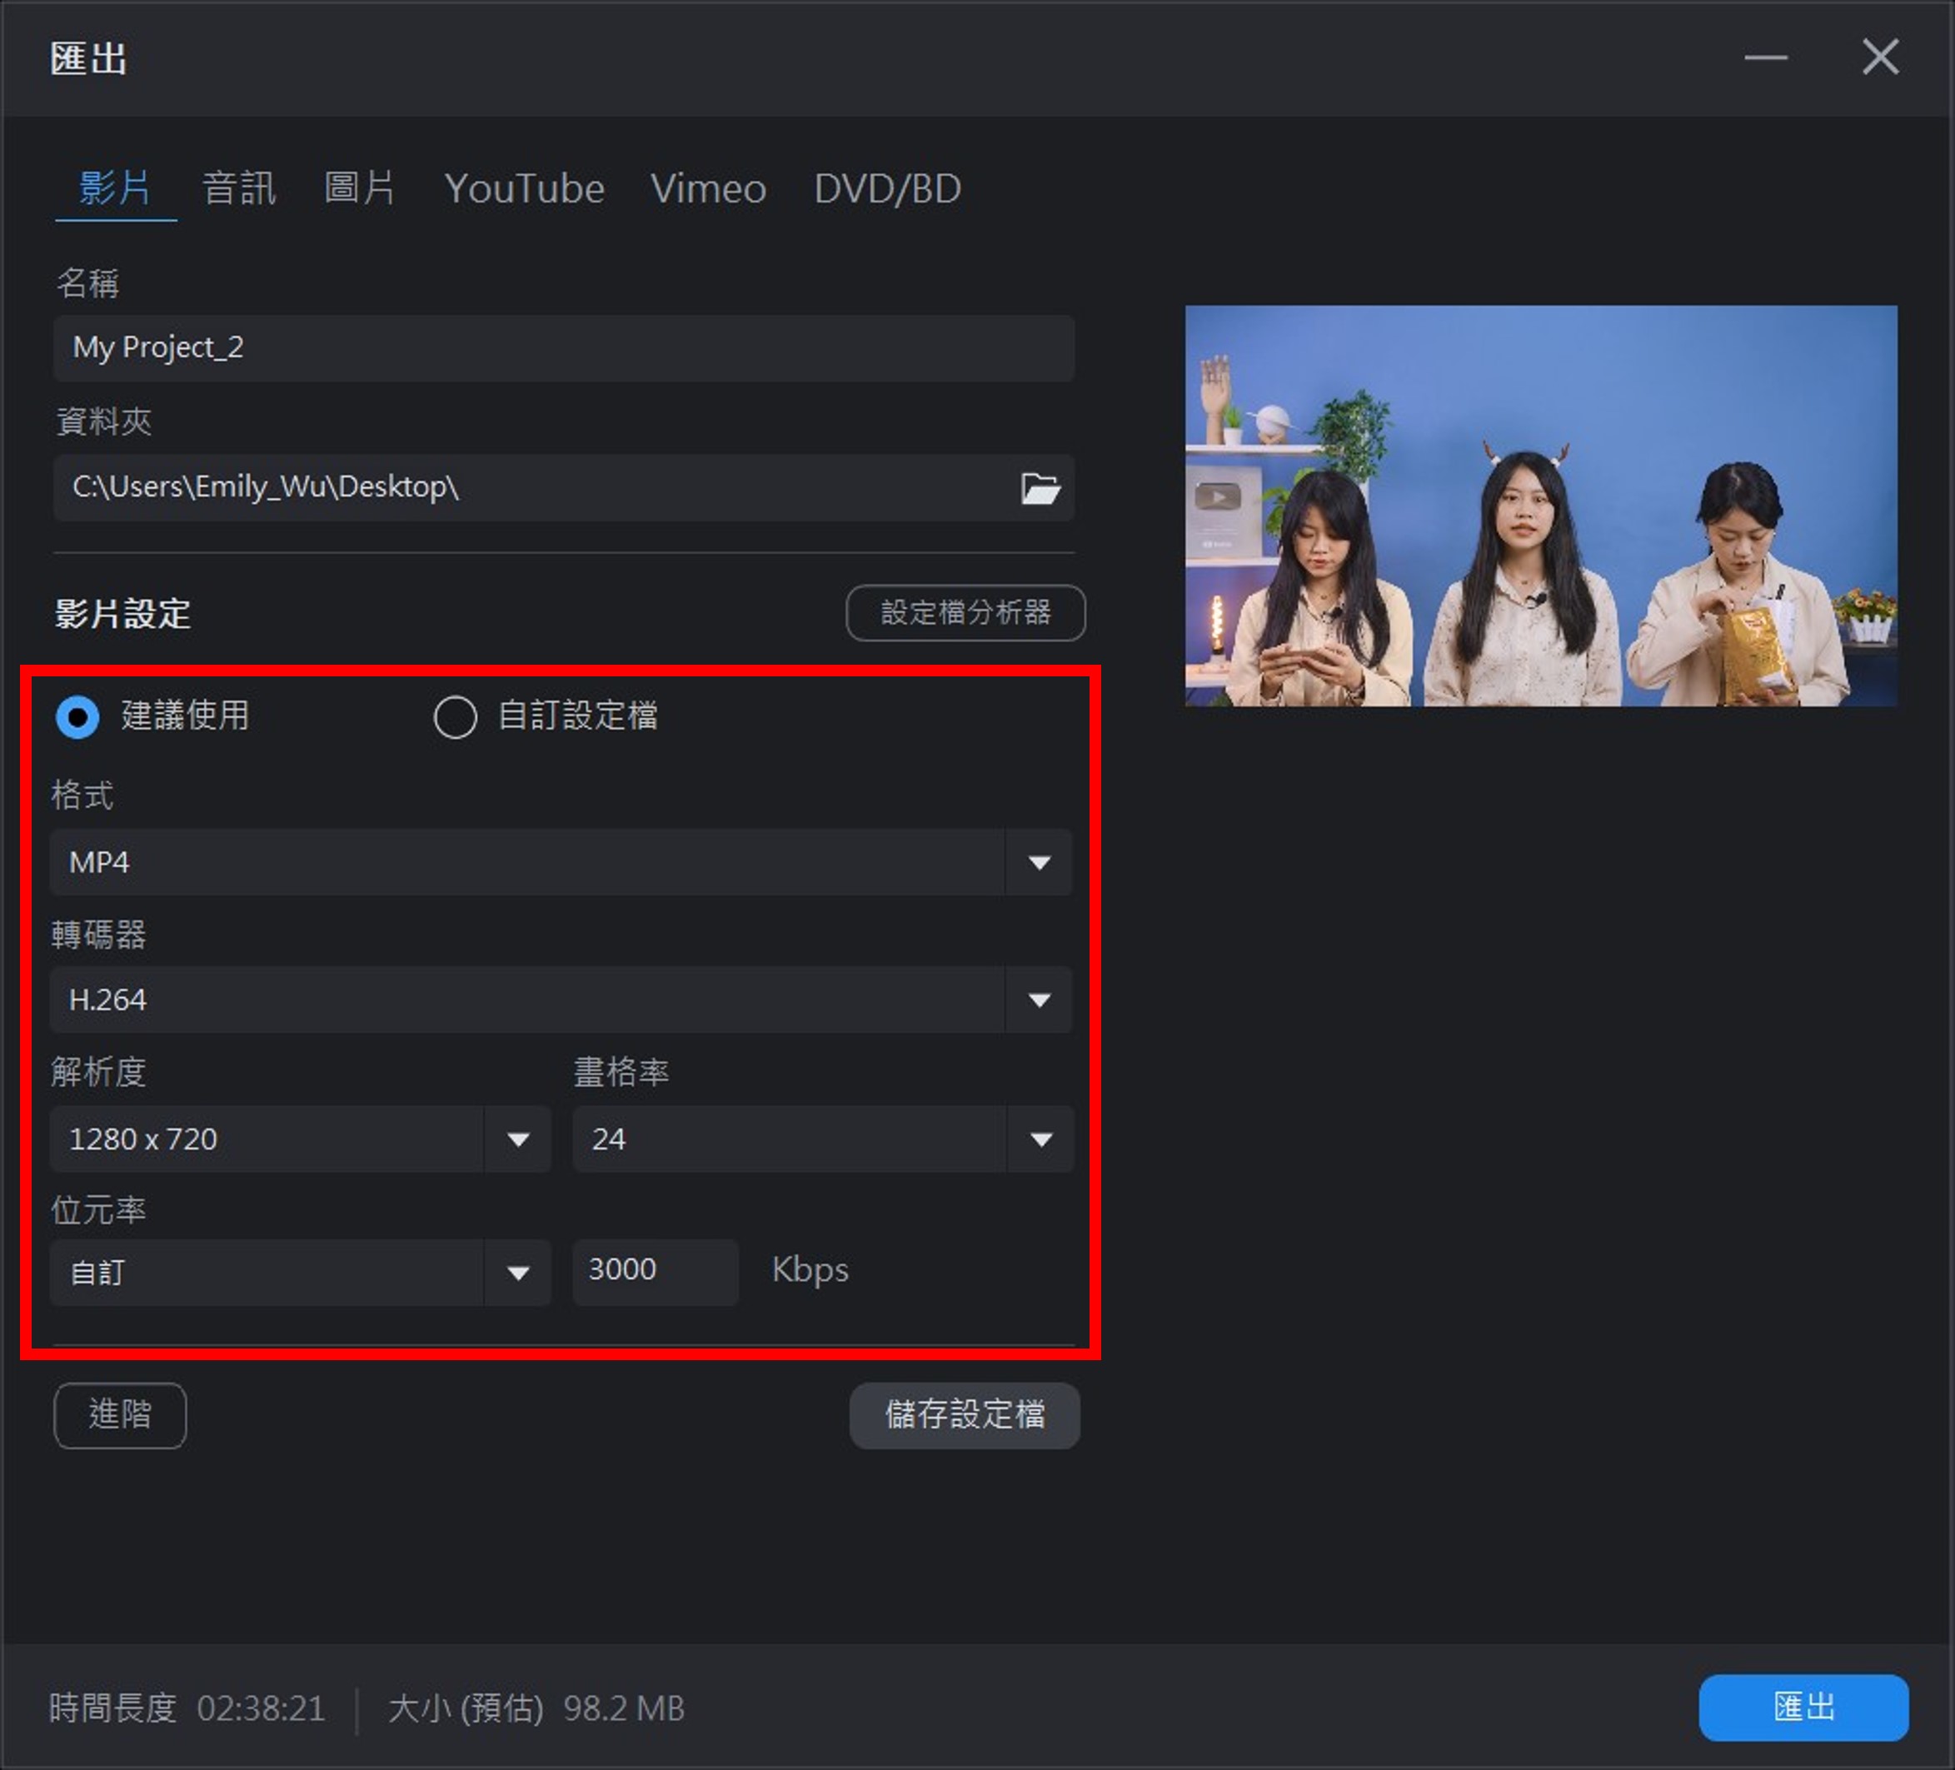The width and height of the screenshot is (1955, 1770).
Task: Open the Vimeo export tab
Action: (x=707, y=189)
